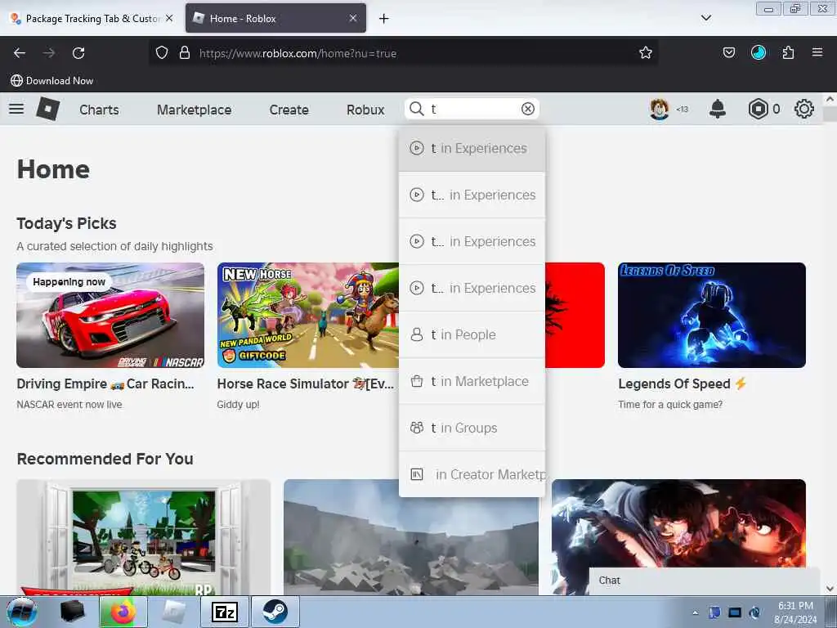Open the Create page
837x628 pixels.
[289, 110]
